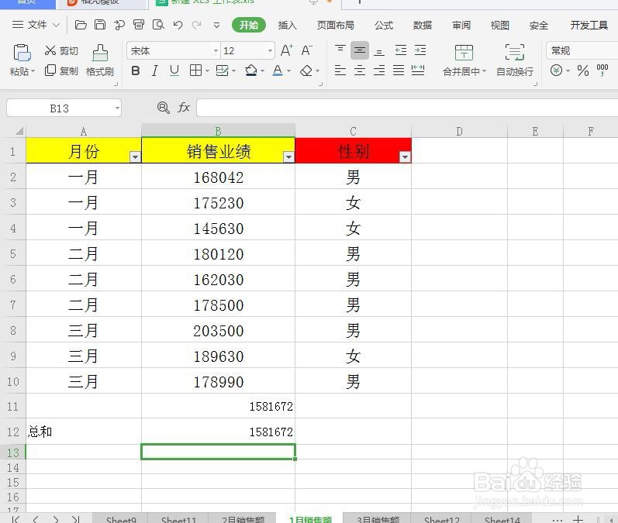
Task: Apply percent style format
Action: click(583, 71)
